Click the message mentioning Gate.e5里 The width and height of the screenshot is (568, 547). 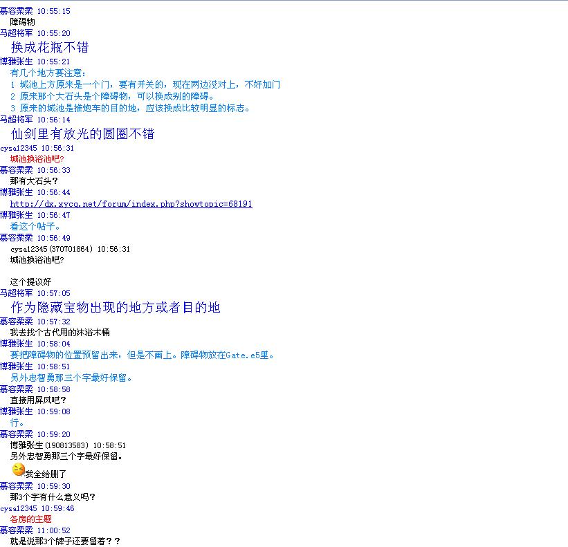point(142,355)
